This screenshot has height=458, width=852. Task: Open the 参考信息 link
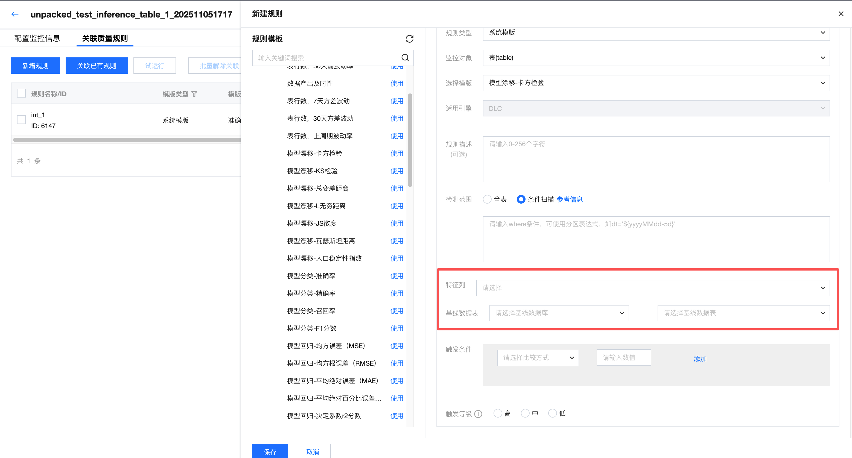570,199
